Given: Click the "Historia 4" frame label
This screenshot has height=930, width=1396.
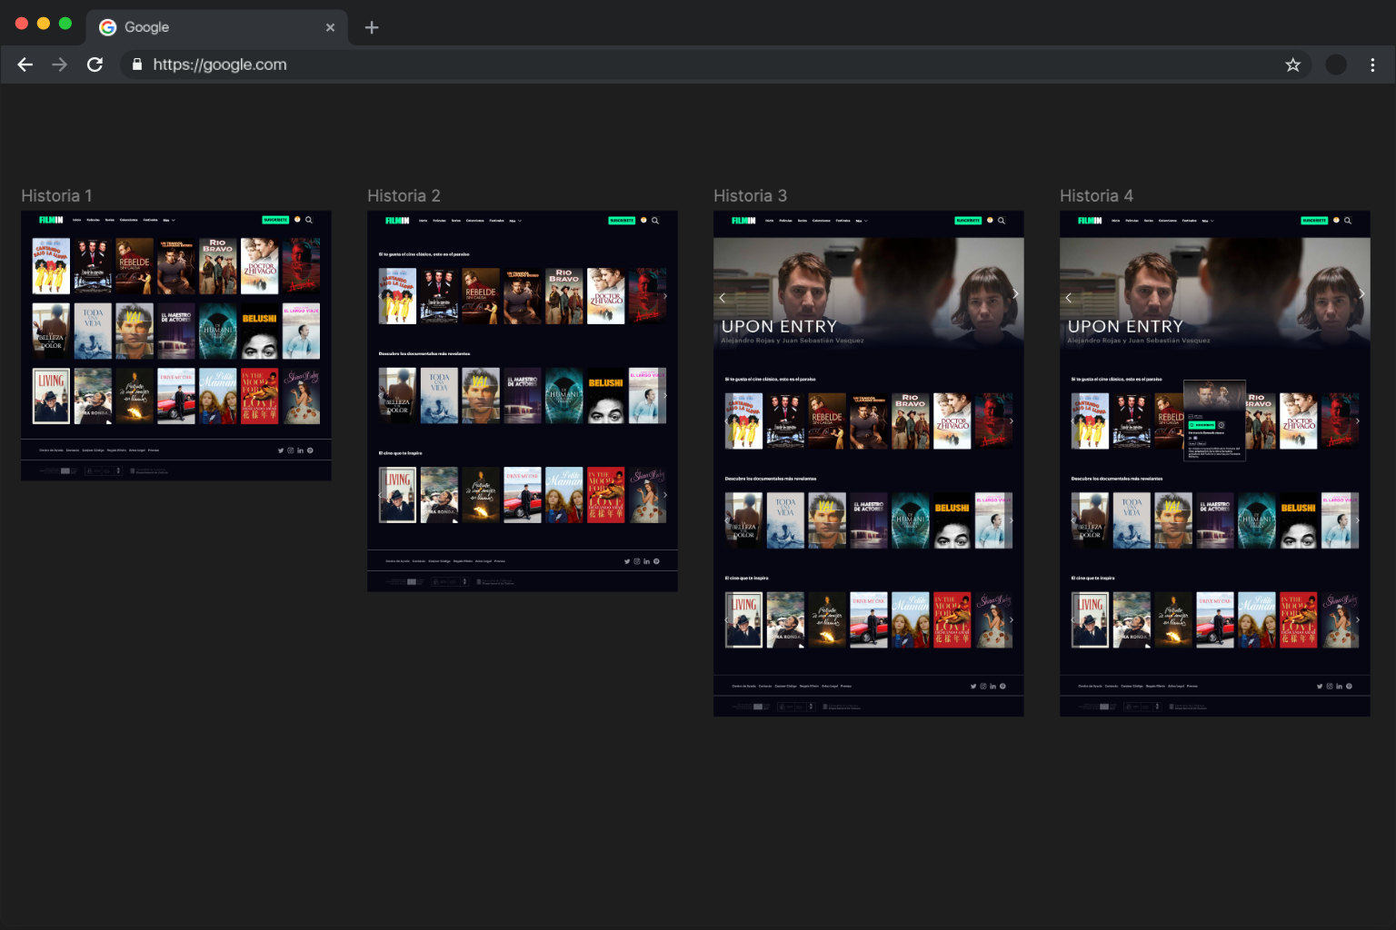Looking at the screenshot, I should 1096,196.
